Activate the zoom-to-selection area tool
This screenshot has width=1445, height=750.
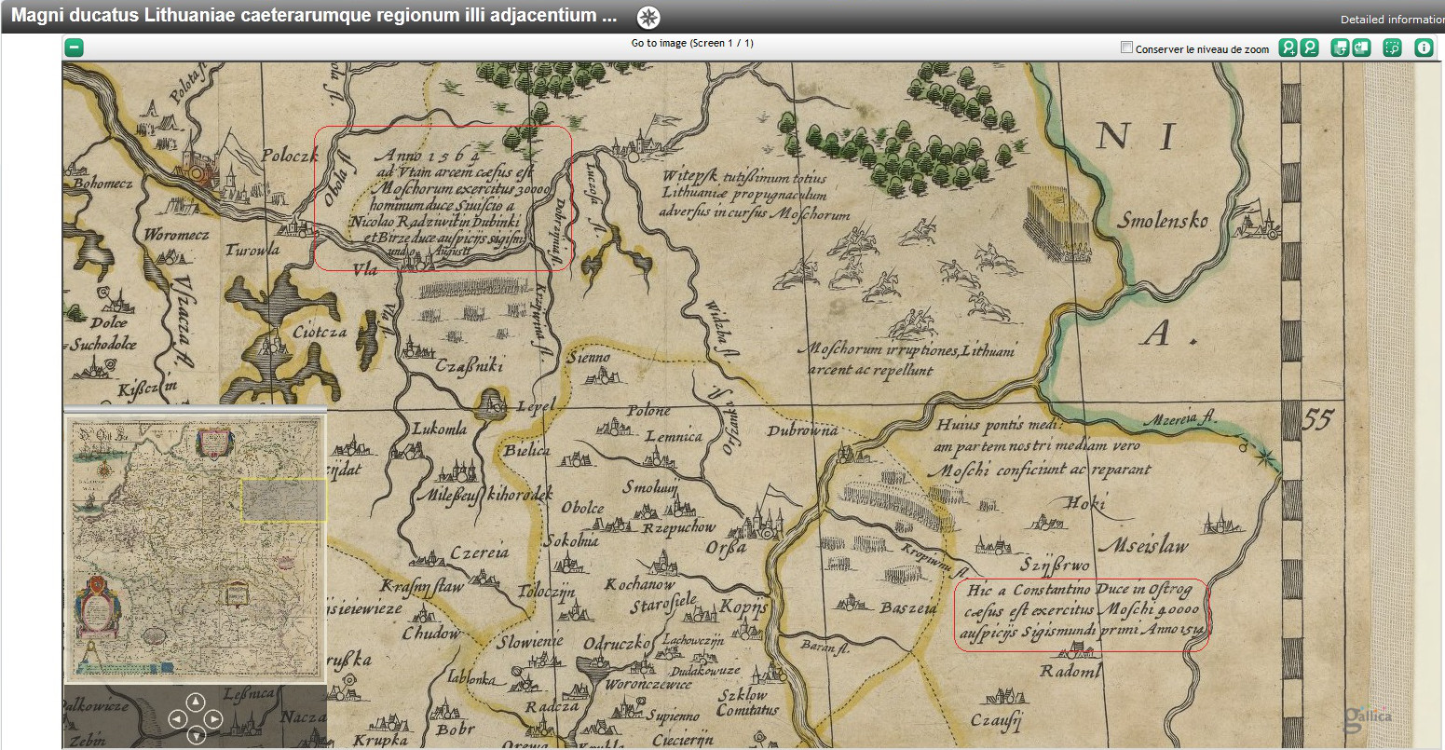[1392, 48]
